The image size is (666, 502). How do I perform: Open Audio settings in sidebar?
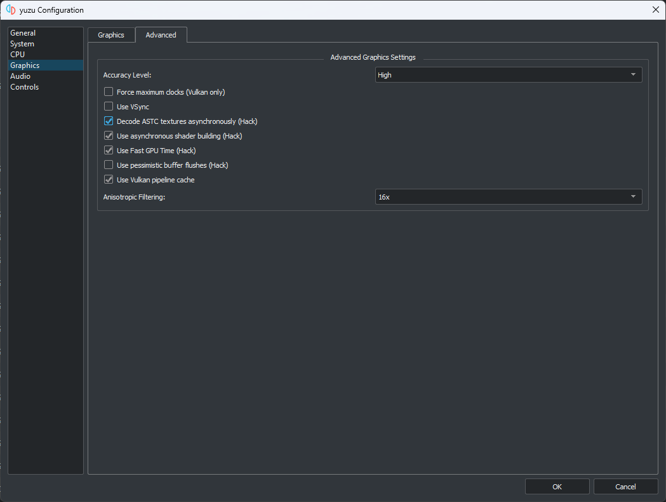click(x=46, y=76)
